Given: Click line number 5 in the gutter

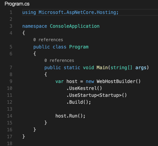Looking at the screenshot, I should tap(11, 47).
